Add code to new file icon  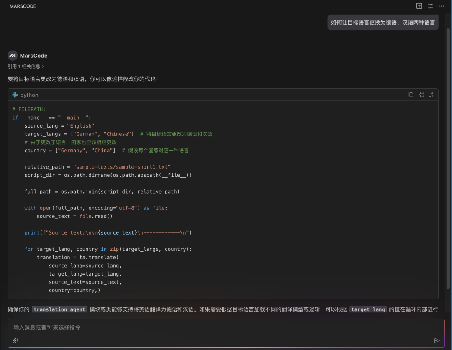(431, 95)
